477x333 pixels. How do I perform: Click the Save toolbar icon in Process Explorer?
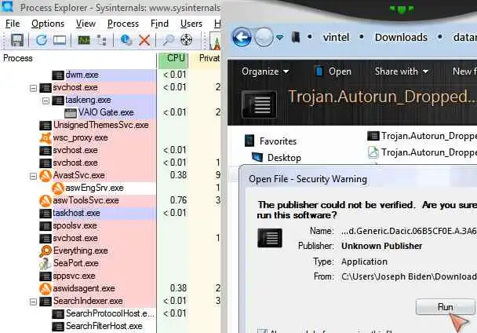coord(17,40)
